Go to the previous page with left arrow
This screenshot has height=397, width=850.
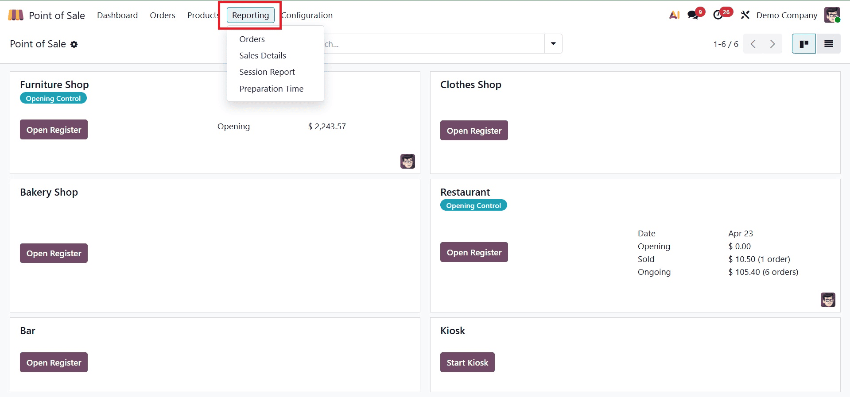(x=753, y=44)
